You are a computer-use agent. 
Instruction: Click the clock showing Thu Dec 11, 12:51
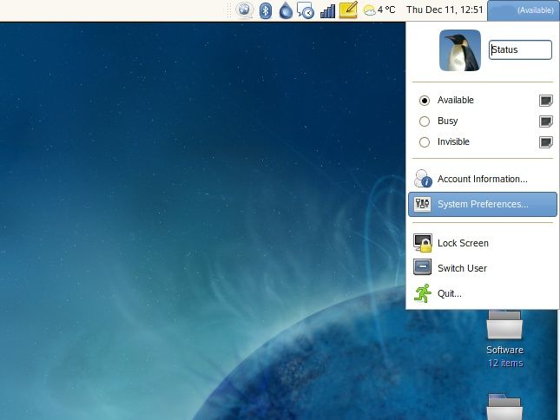445,10
